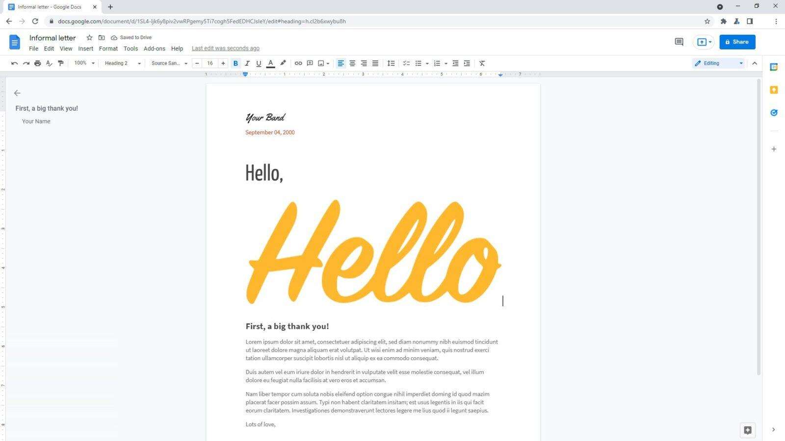The height and width of the screenshot is (441, 785).
Task: Enable the checklist formatting
Action: (x=406, y=63)
